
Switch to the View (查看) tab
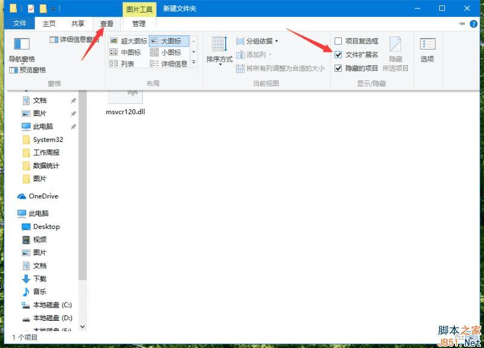point(107,24)
